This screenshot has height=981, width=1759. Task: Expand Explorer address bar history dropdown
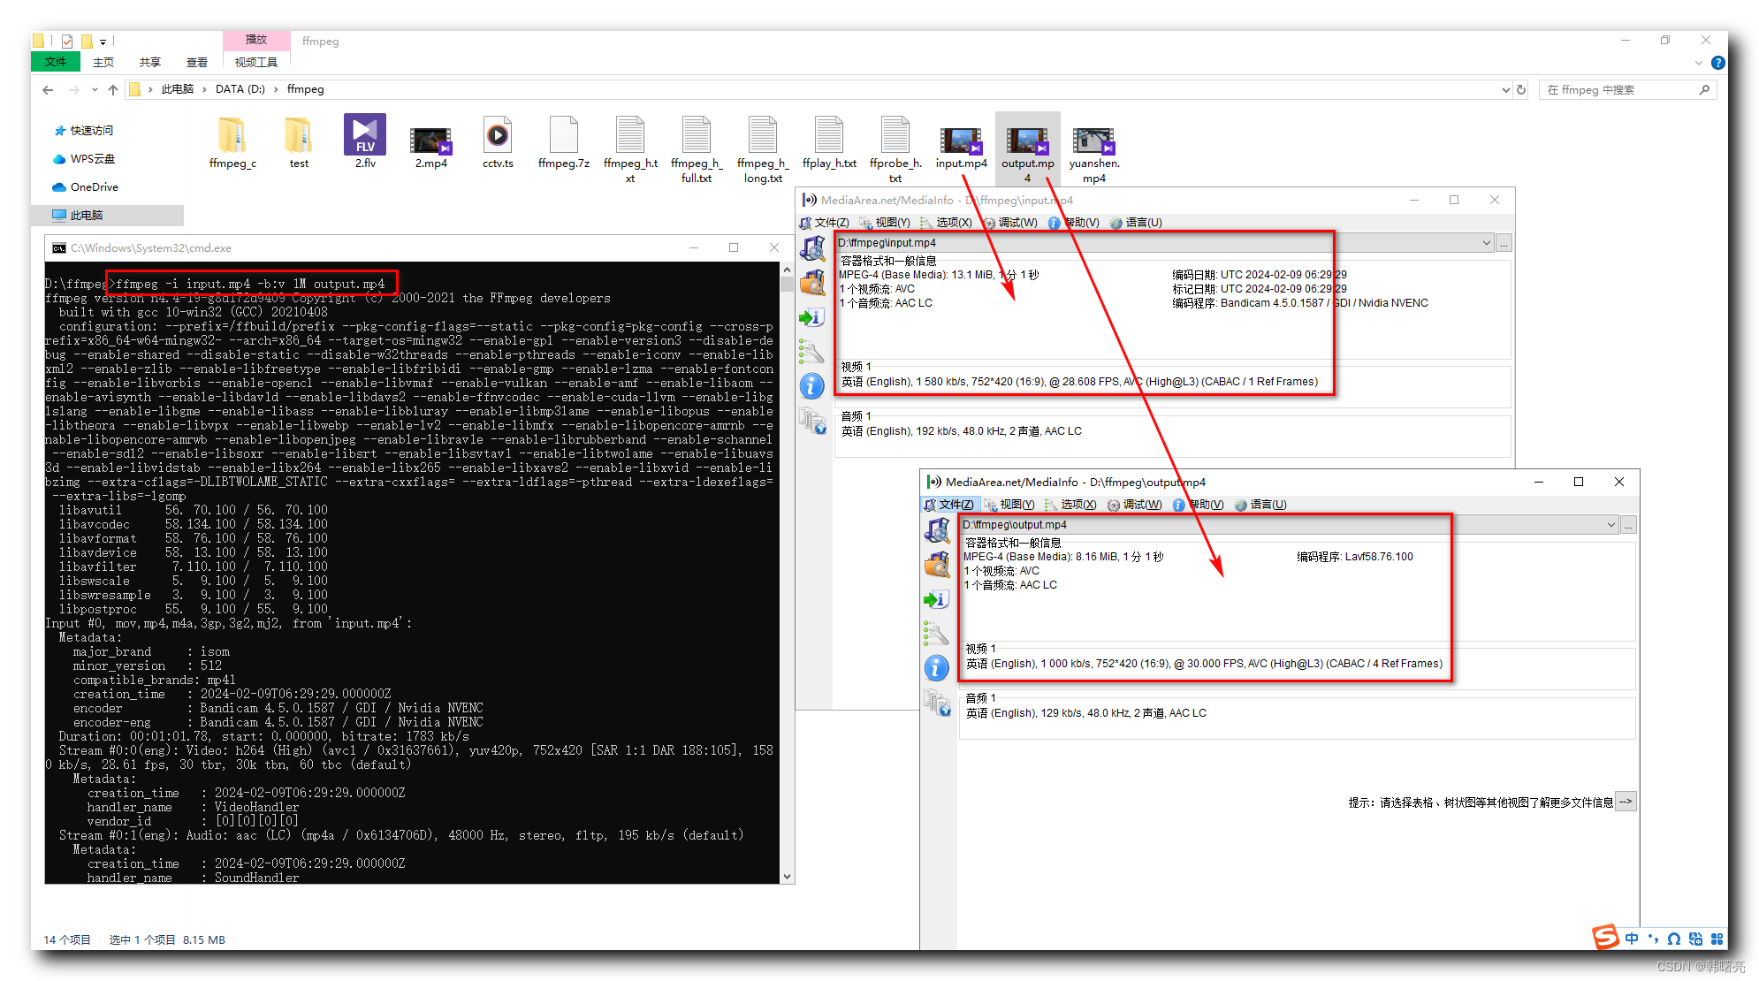point(1505,89)
